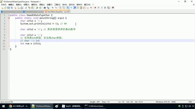Collapse the main method fold on line 2

[9, 18]
